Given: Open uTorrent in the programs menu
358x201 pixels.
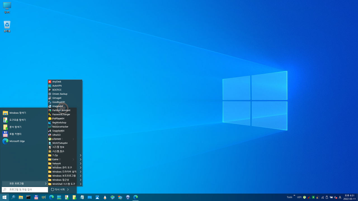Looking at the screenshot, I should pyautogui.click(x=65, y=139).
